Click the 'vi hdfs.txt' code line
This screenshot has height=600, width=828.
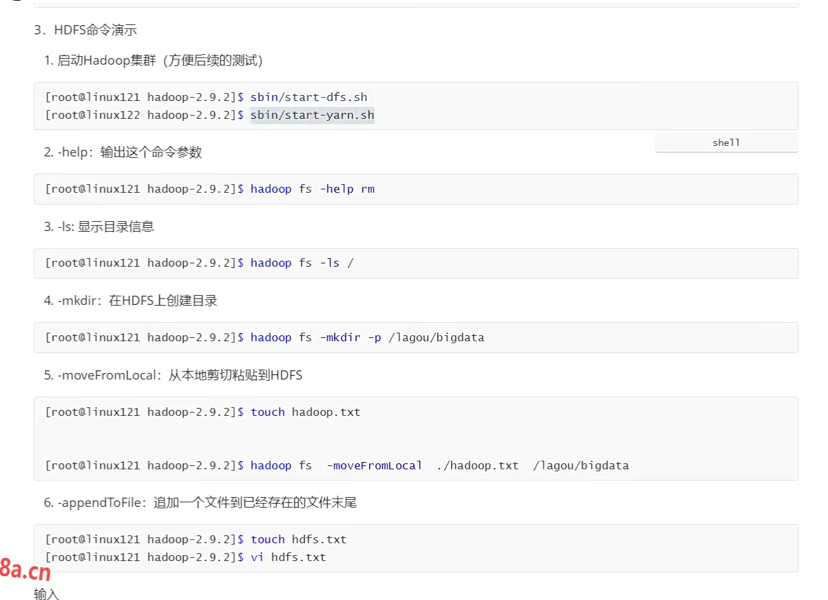click(288, 557)
